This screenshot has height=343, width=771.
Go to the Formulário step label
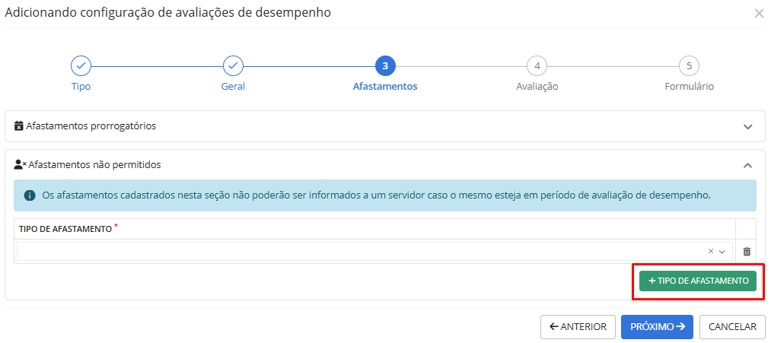point(689,87)
